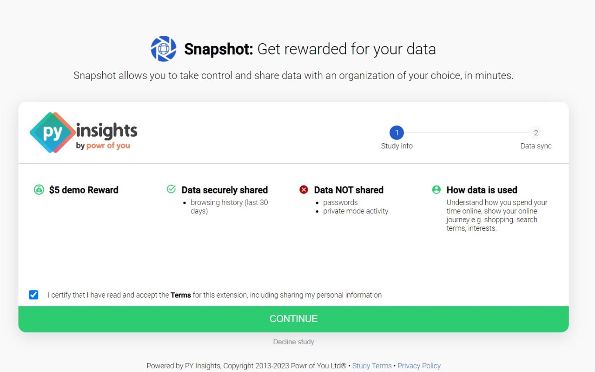Click the Decline study link
Viewport: 595px width, 372px height.
click(x=293, y=342)
